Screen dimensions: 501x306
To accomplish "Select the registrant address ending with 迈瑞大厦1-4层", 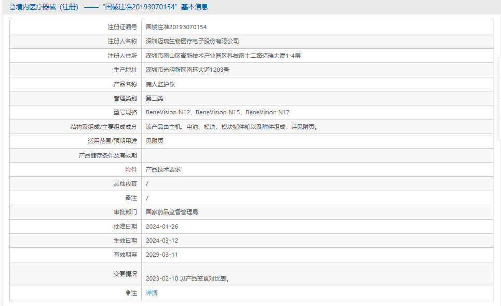I will point(223,56).
